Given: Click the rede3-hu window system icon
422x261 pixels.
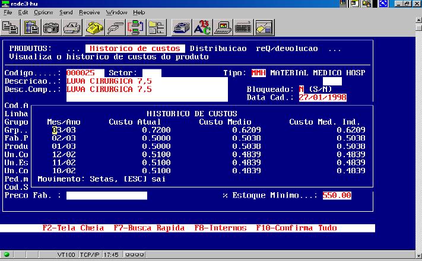Looking at the screenshot, I should click(x=5, y=4).
